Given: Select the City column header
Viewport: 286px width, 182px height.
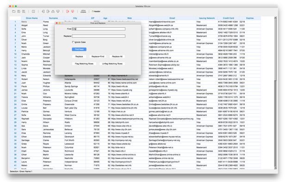Looking at the screenshot, I should pyautogui.click(x=75, y=18).
